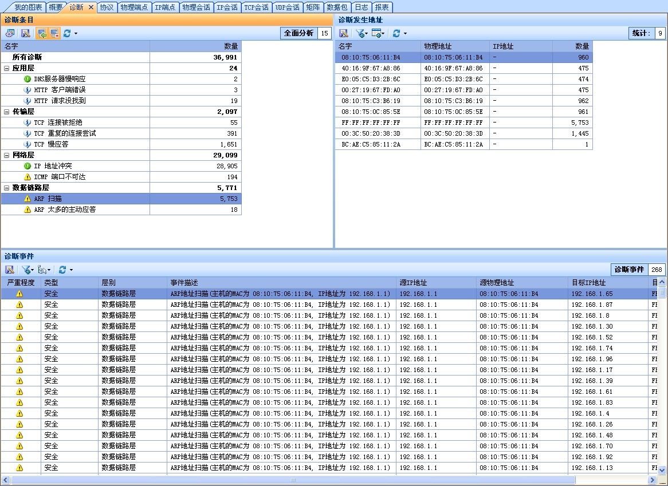Switch to the TCP会话 tab
668x486 pixels.
(256, 7)
